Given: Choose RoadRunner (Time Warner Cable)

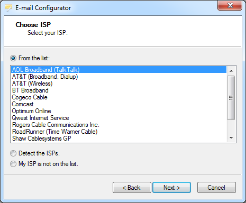Looking at the screenshot, I should pos(119,132).
